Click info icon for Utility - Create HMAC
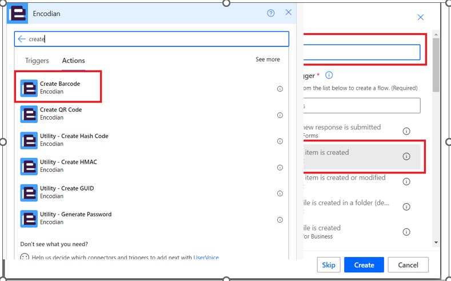This screenshot has height=281, width=451. click(280, 168)
